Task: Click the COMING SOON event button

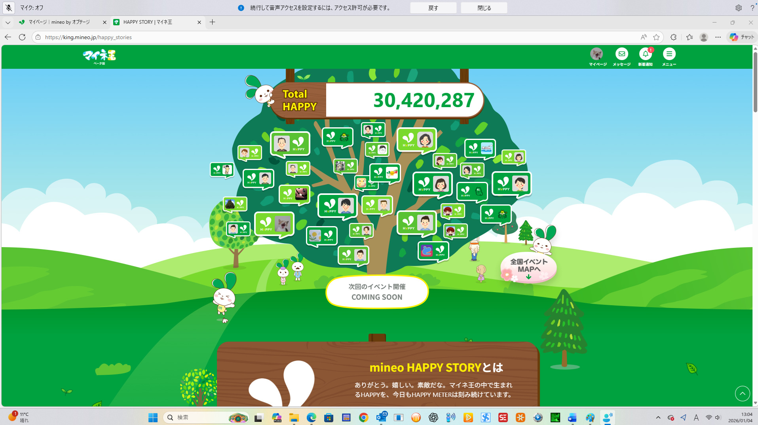Action: click(377, 292)
